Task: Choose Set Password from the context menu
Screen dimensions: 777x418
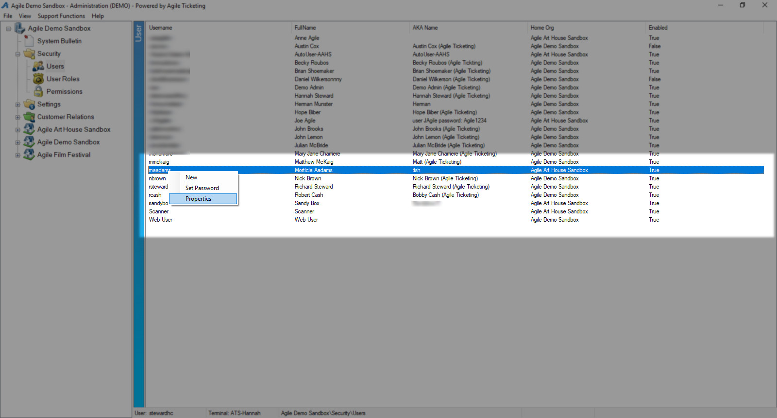Action: [203, 188]
